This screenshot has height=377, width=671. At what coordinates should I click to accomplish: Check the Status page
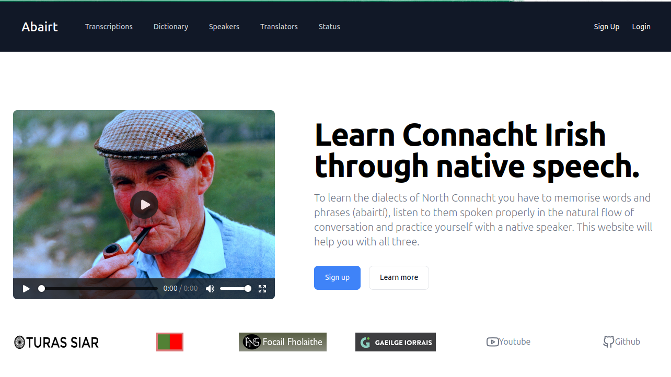329,27
